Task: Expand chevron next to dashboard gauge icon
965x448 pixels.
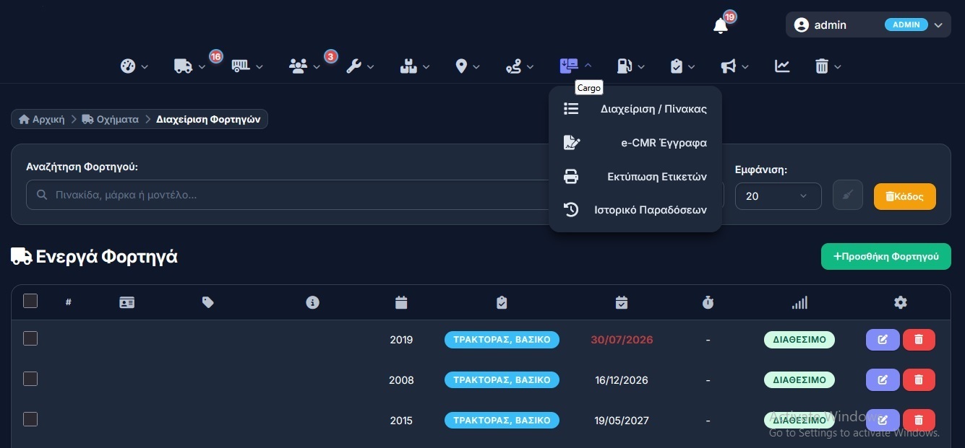Action: (x=145, y=67)
